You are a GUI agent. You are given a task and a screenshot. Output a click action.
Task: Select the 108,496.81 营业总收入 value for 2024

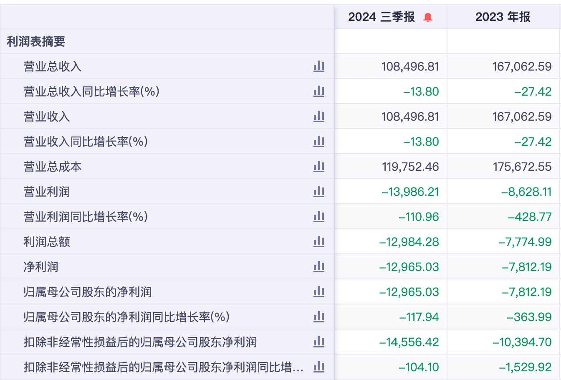pos(410,66)
